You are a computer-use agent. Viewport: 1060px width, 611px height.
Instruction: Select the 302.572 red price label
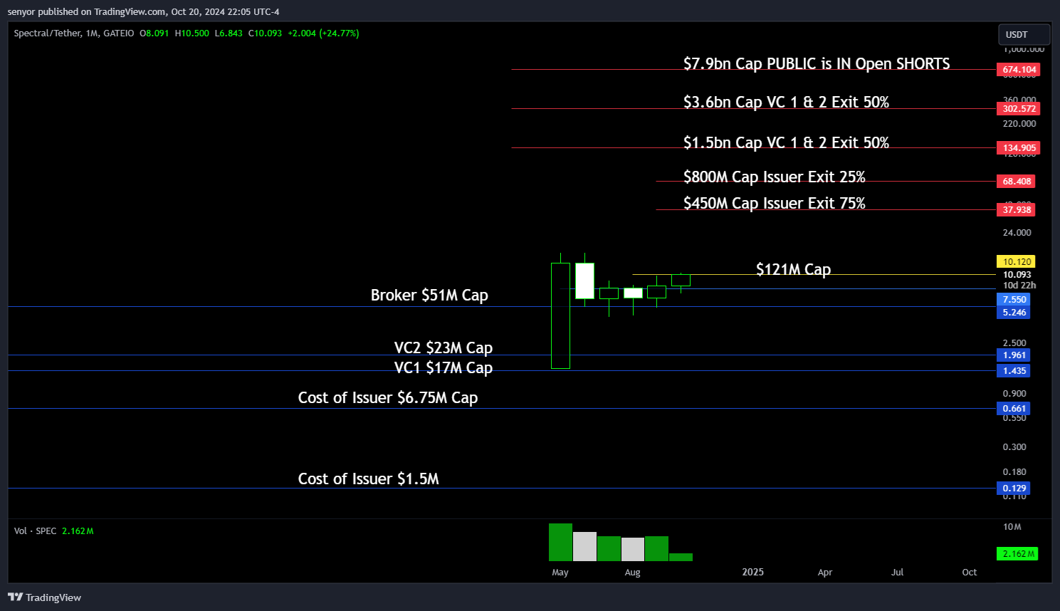[x=1019, y=109]
